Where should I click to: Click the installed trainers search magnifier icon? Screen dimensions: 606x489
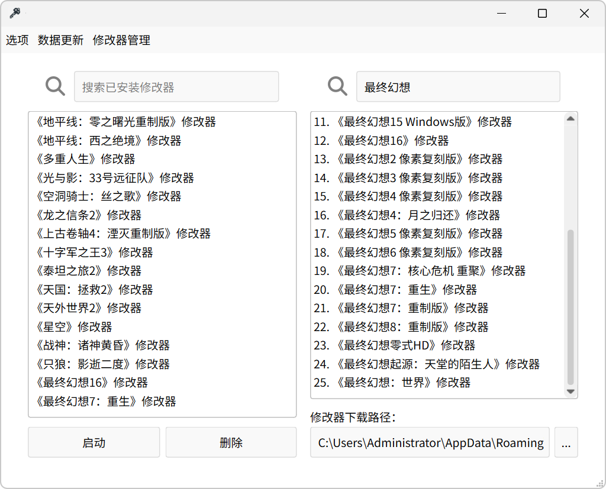[55, 86]
